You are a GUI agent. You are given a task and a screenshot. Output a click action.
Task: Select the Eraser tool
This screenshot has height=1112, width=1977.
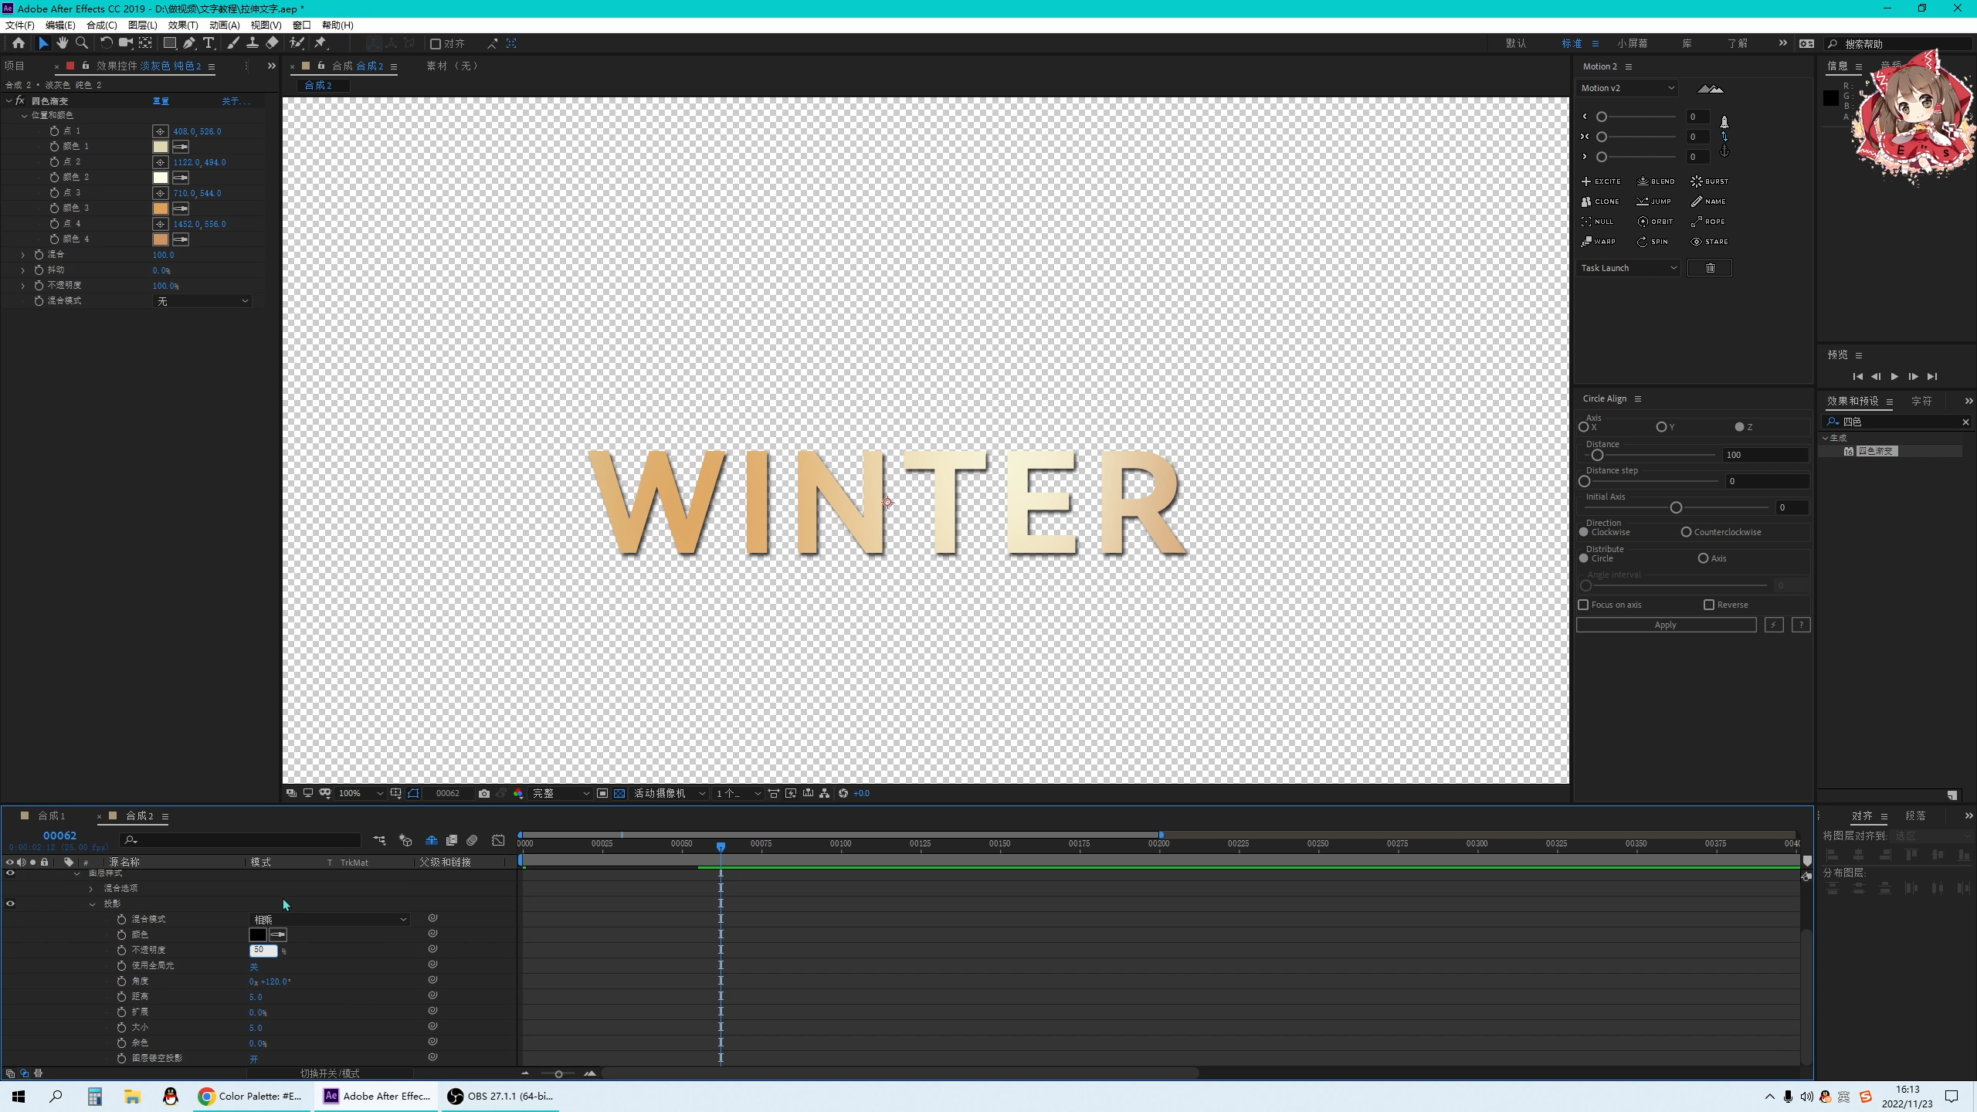[x=272, y=43]
